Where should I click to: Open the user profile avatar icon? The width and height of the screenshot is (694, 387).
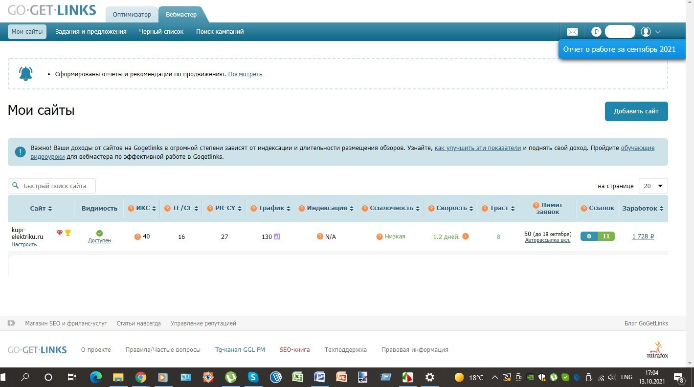646,32
